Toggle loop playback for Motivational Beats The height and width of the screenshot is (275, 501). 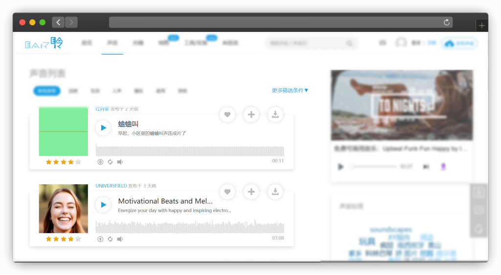coord(110,239)
